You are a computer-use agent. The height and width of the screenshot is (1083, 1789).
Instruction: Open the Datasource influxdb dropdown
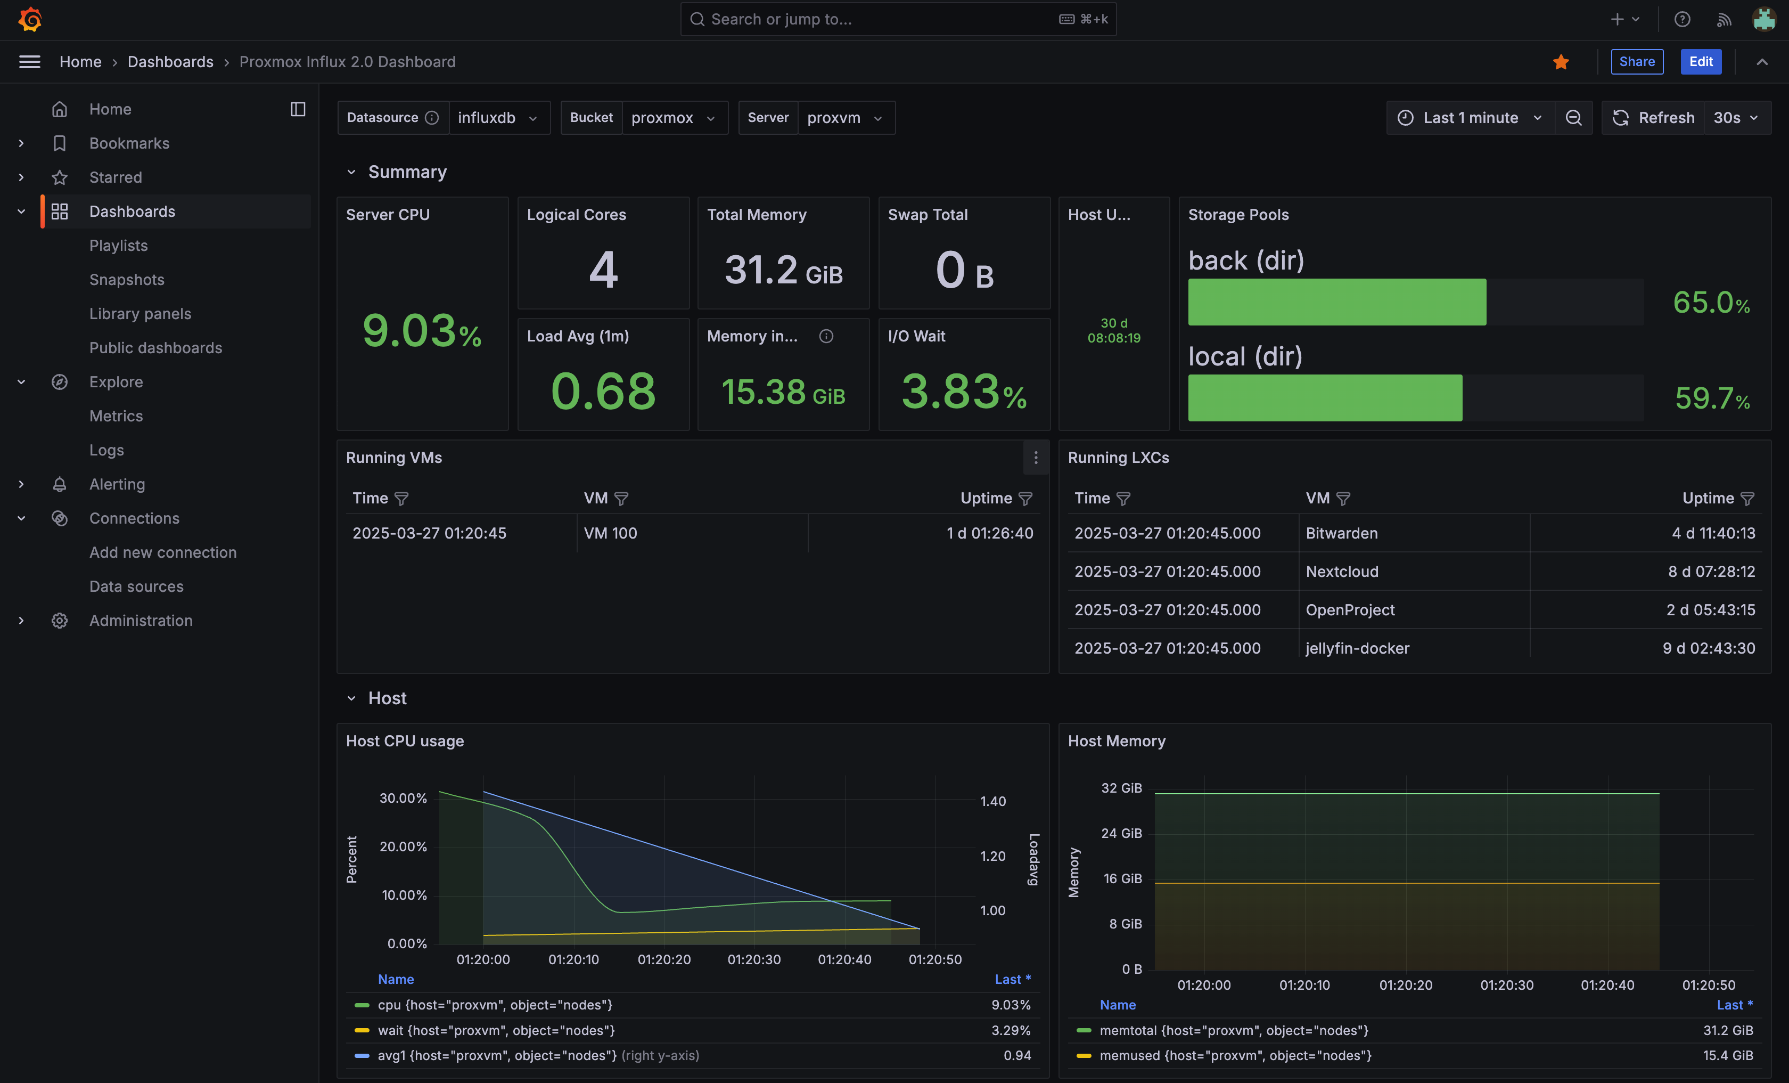(499, 118)
